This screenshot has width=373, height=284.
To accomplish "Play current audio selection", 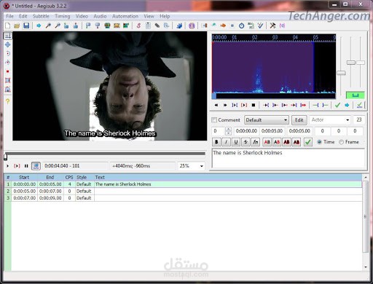I will click(x=235, y=105).
